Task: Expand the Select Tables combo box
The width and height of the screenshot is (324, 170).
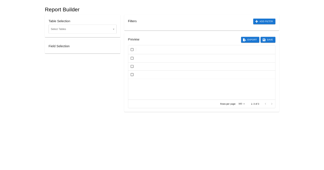Action: point(83,29)
